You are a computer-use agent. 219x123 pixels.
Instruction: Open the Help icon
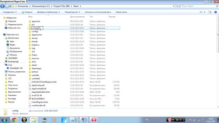216,12
